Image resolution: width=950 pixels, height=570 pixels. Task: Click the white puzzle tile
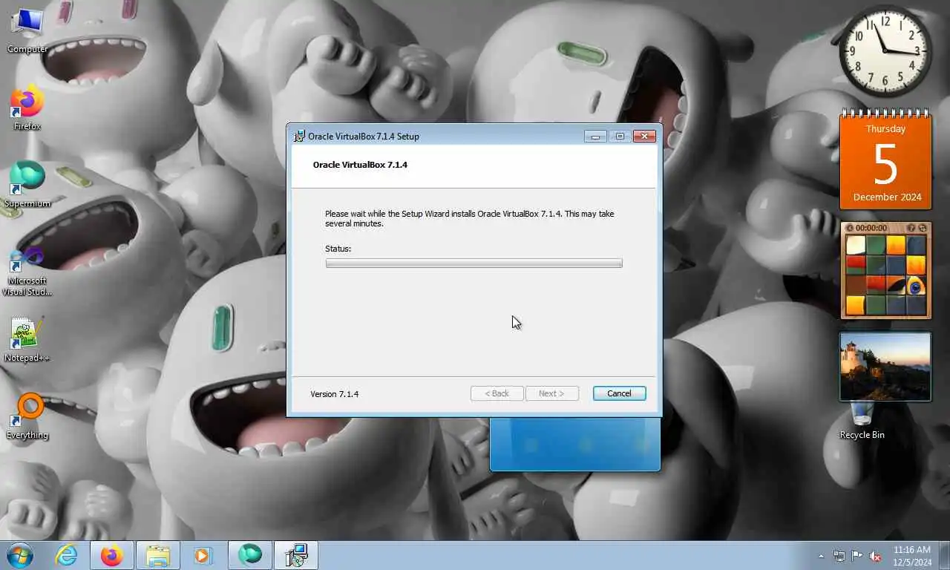point(856,245)
